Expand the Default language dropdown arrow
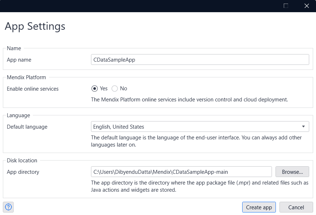Image resolution: width=316 pixels, height=215 pixels. pyautogui.click(x=303, y=126)
